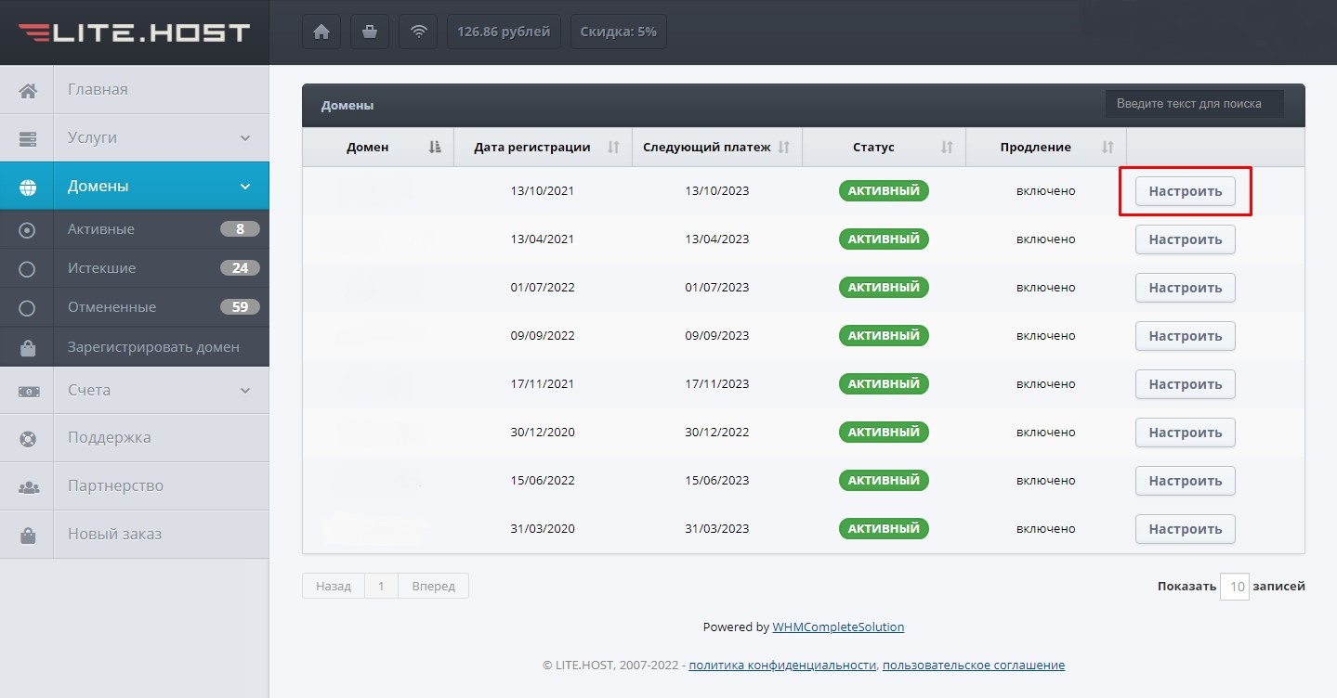Click Настроить for domain registered 09/09/2022

[x=1186, y=336]
